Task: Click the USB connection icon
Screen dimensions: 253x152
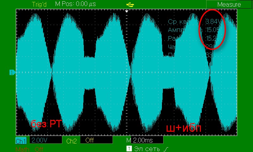Action: pos(130,4)
